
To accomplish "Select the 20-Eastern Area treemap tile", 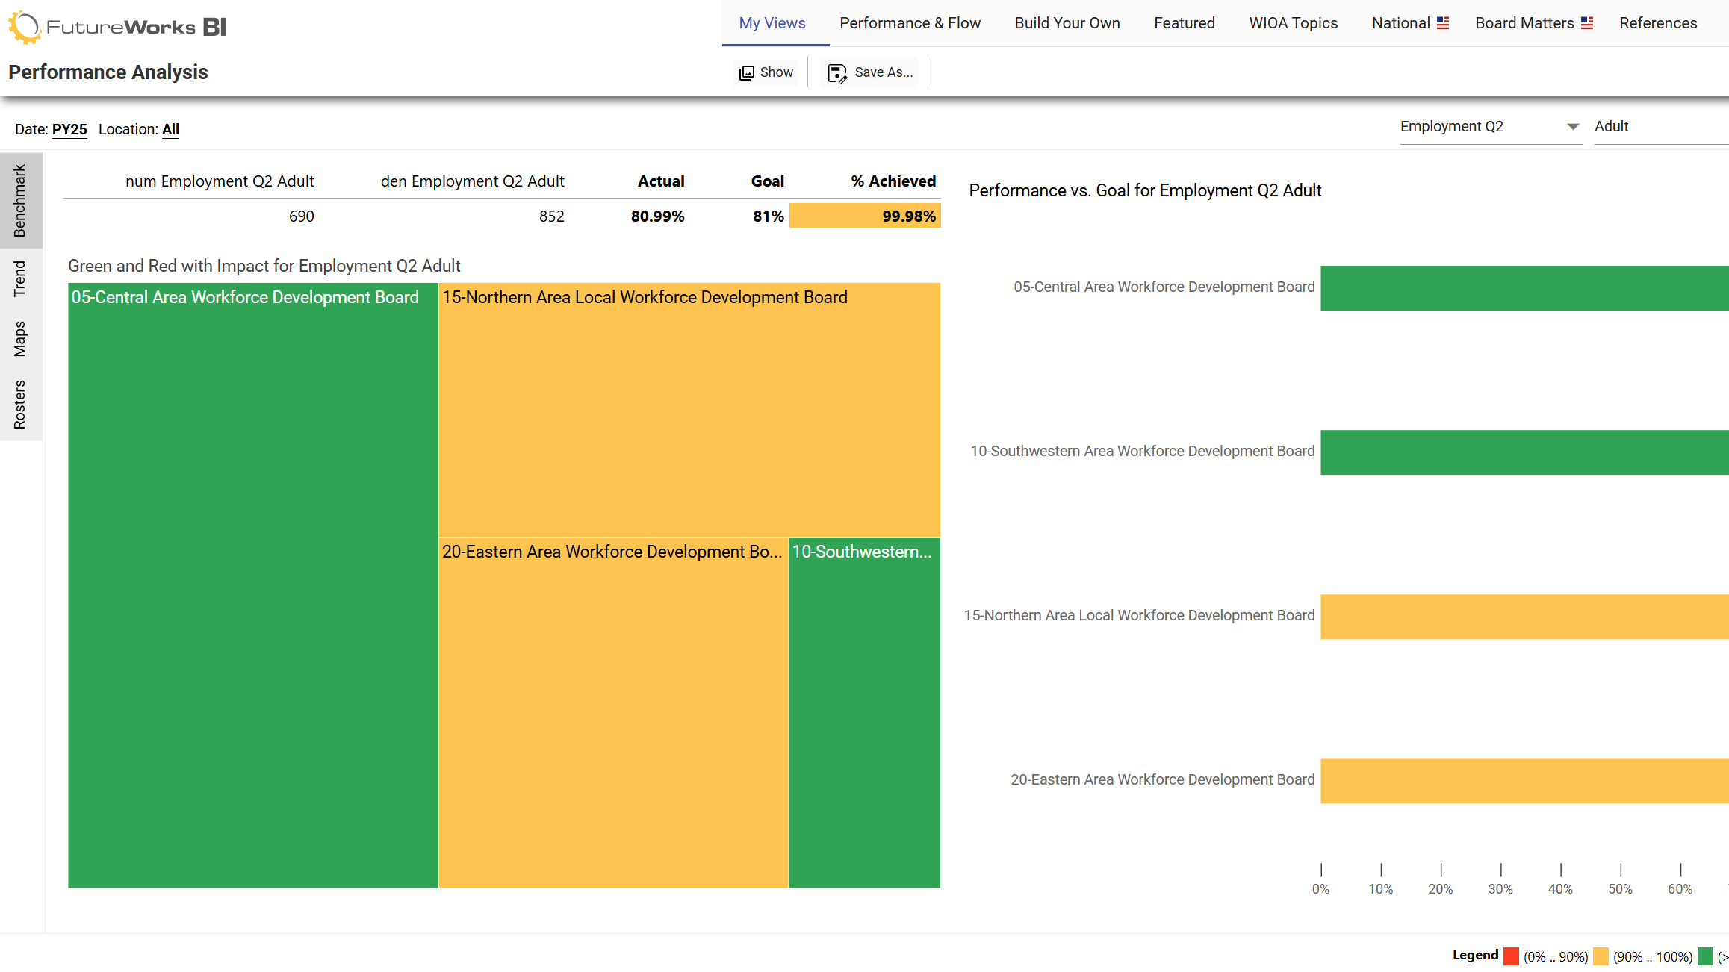I will pos(613,713).
